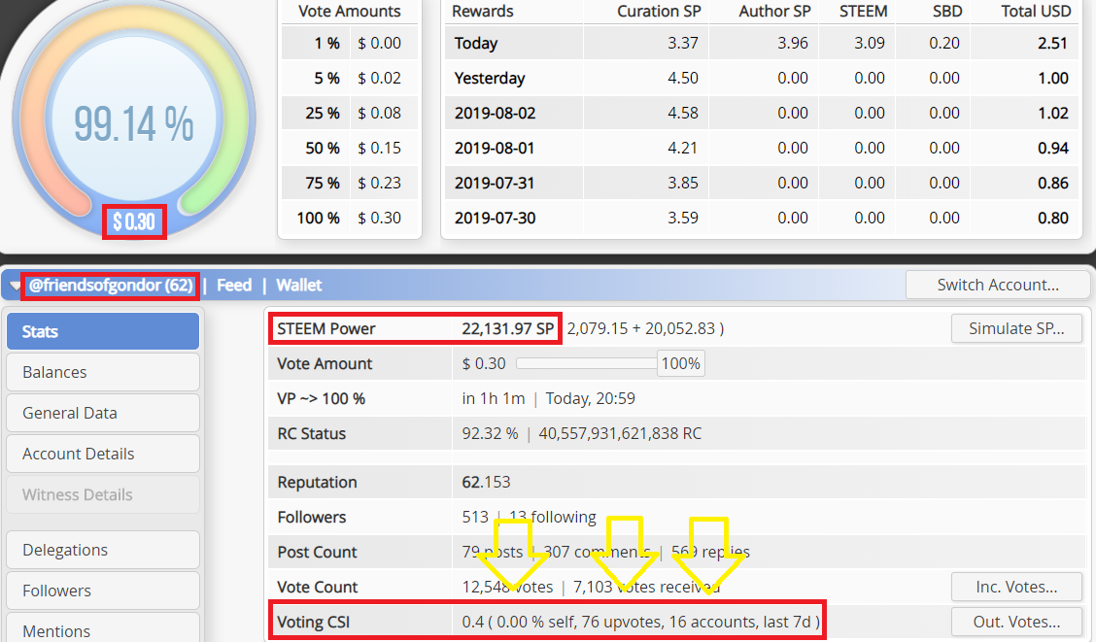Image resolution: width=1096 pixels, height=642 pixels.
Task: Click the 2019-08-02 rewards row
Action: (761, 114)
